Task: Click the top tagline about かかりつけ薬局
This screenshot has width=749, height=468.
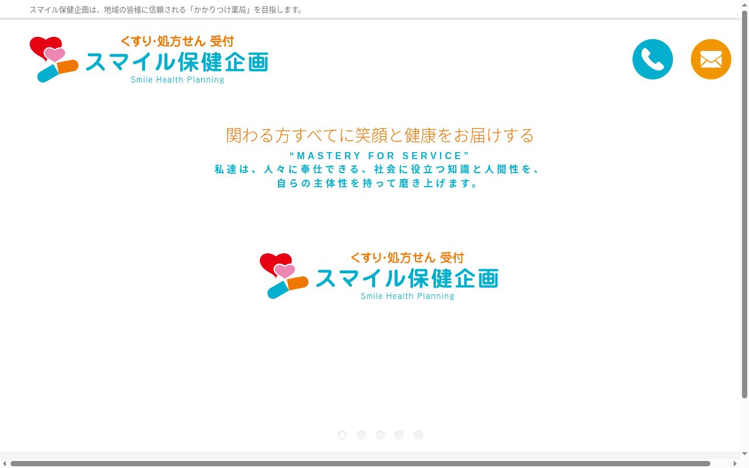Action: 166,10
